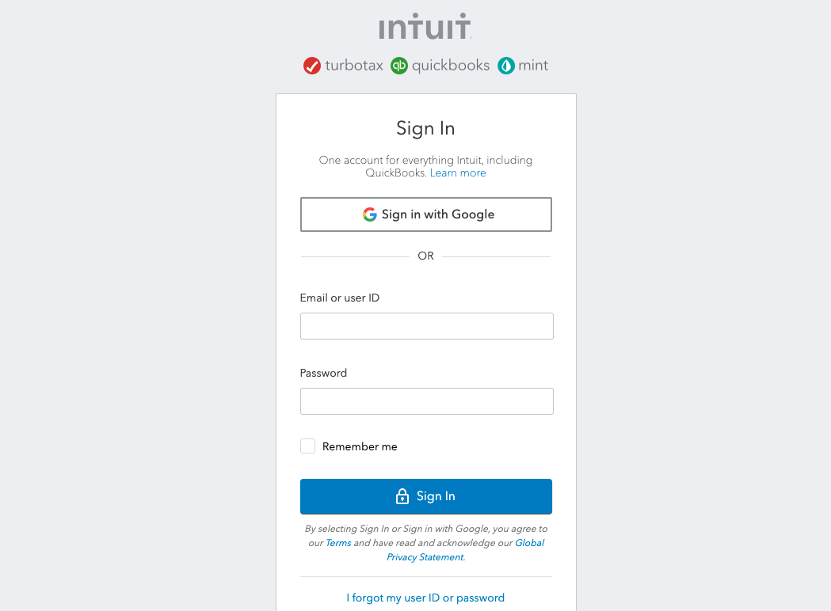
Task: Click the quickbooks brand name text
Action: tap(451, 66)
